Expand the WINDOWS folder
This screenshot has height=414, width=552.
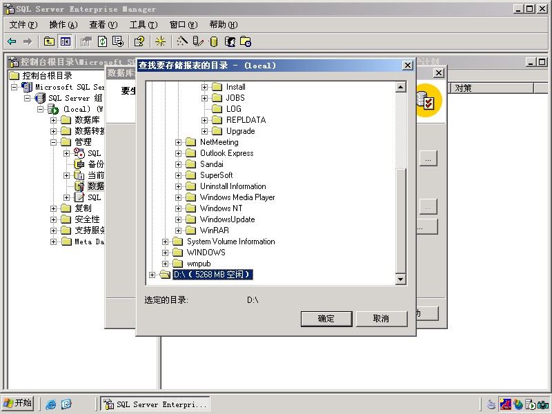(x=165, y=253)
